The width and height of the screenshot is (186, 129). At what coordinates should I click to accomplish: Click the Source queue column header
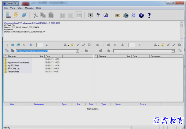pyautogui.click(x=143, y=104)
